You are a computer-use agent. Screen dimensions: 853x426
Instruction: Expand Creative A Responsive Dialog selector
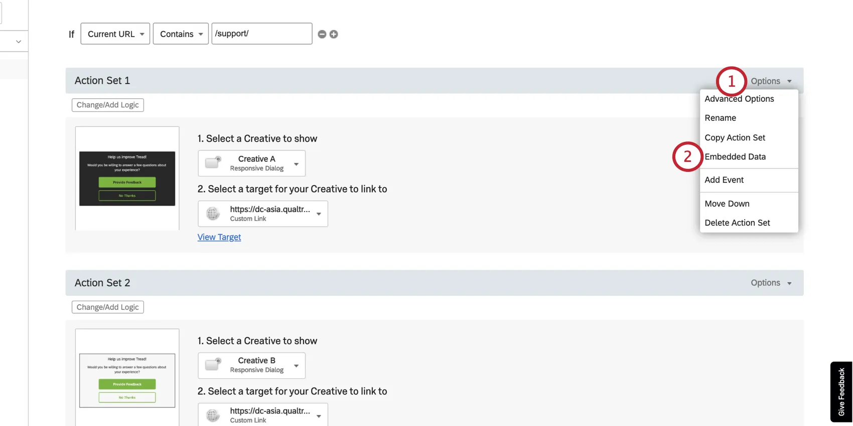tap(296, 164)
